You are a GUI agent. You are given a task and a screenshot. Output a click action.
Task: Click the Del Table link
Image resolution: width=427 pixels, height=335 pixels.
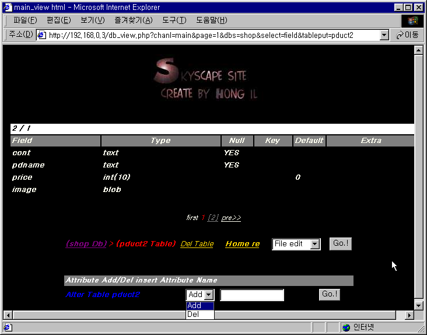click(x=197, y=244)
